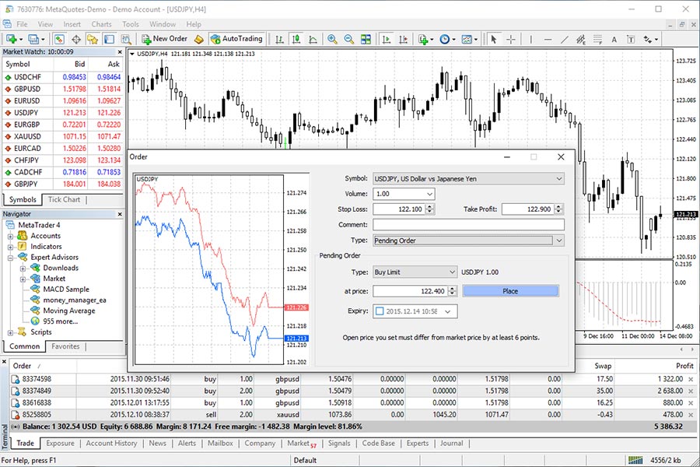The height and width of the screenshot is (467, 700).
Task: Click the Place button
Action: pyautogui.click(x=510, y=291)
